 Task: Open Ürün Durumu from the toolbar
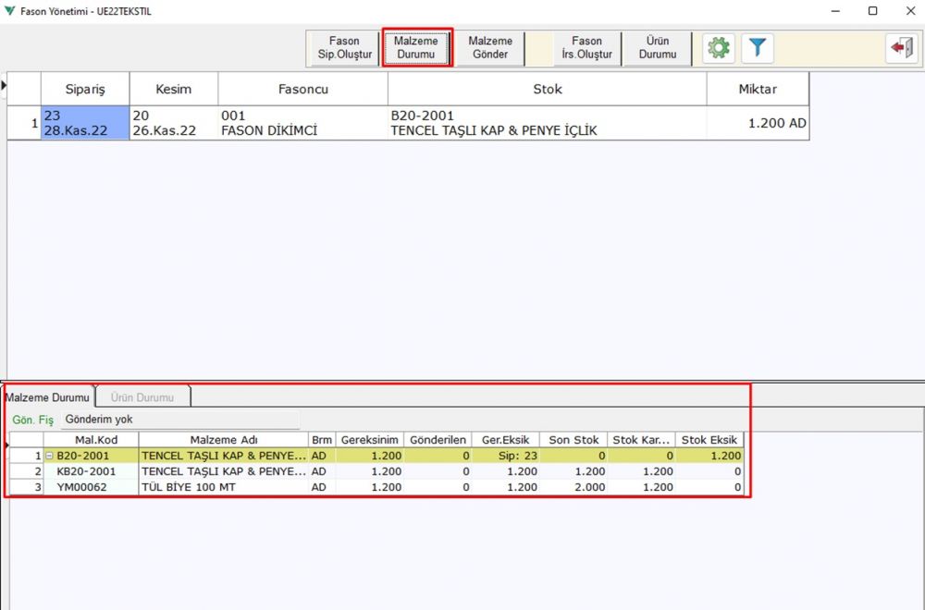coord(657,48)
